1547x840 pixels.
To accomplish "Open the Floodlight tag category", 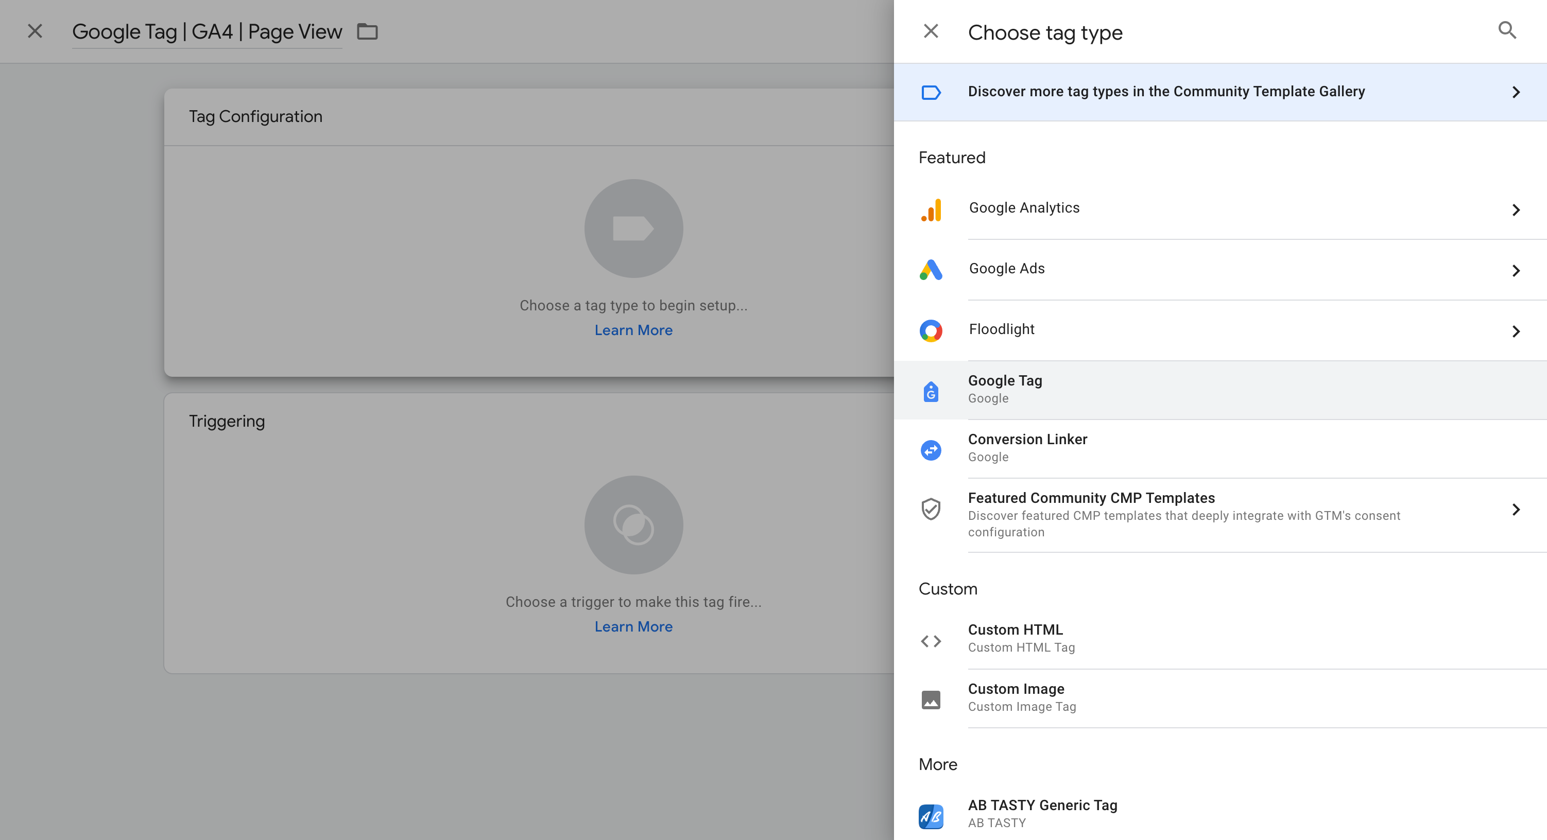I will click(1221, 330).
